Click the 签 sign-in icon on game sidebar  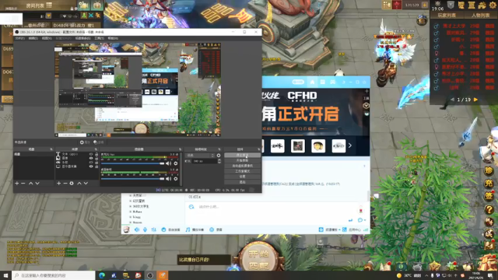489,197
